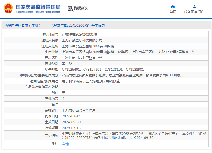Screen dimensions: 212x153
Task: Open 政务服务门户 text link
Action: click(x=194, y=12)
